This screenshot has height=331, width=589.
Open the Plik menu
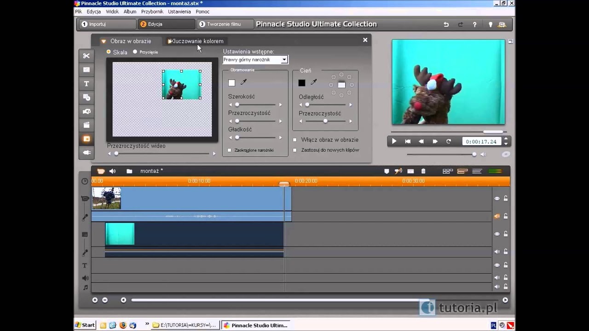click(79, 11)
